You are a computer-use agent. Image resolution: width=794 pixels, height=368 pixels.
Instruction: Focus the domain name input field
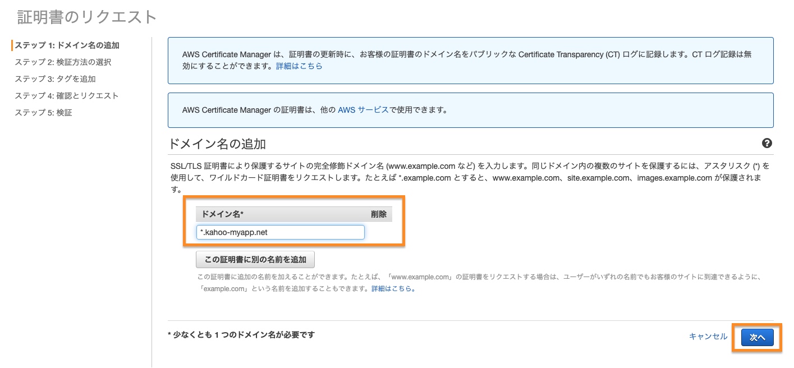(x=280, y=232)
